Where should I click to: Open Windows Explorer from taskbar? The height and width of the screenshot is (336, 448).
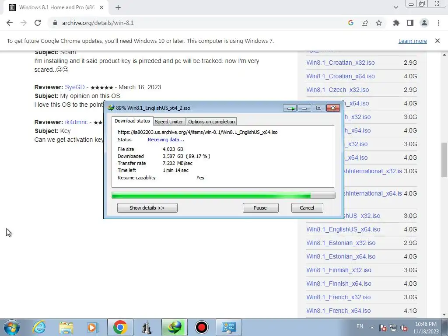click(66, 327)
